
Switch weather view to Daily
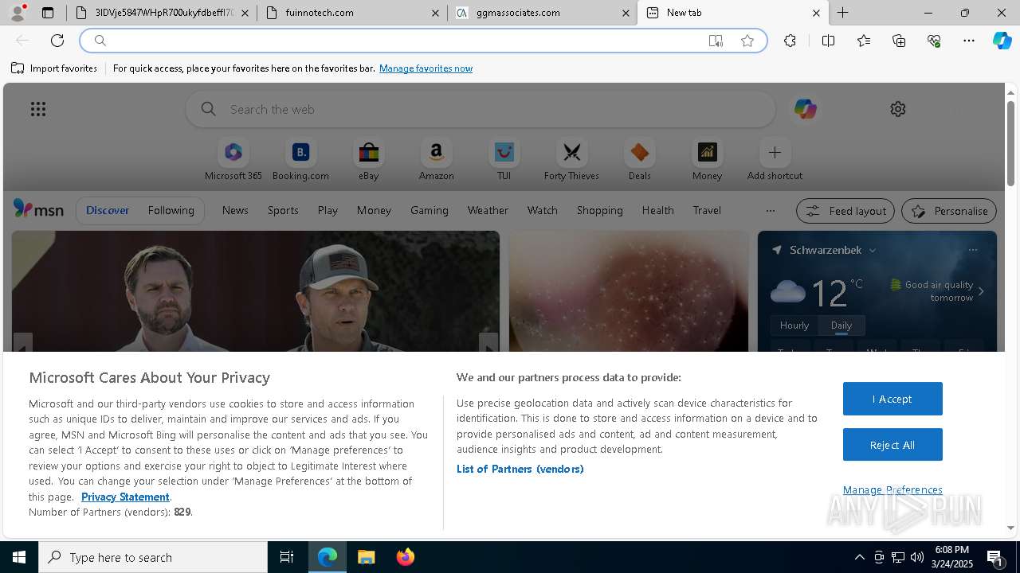pos(841,325)
